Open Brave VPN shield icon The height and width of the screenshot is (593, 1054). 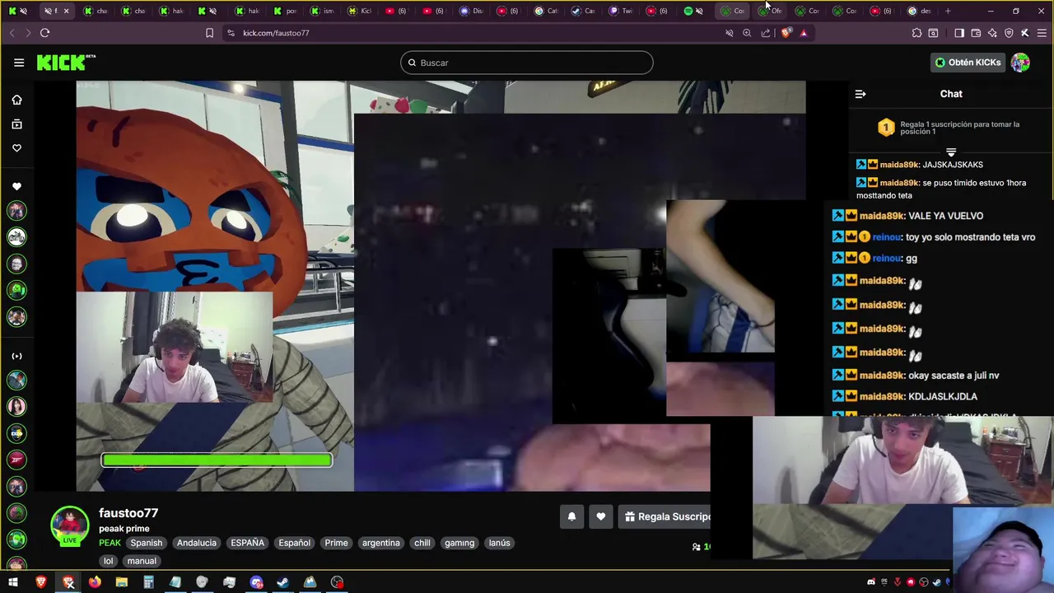point(1009,33)
